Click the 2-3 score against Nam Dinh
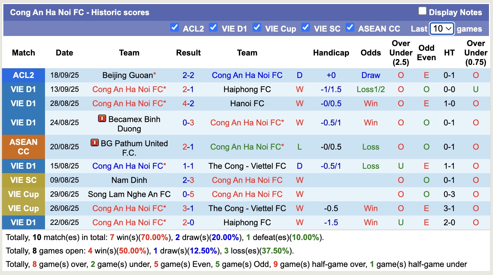 188,180
